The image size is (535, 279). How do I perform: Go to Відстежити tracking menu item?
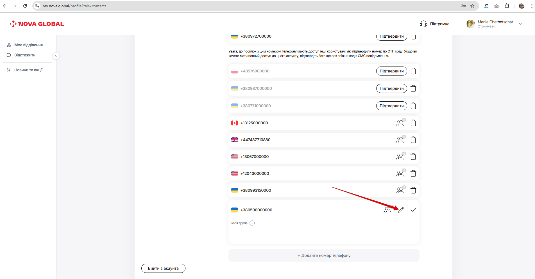25,55
